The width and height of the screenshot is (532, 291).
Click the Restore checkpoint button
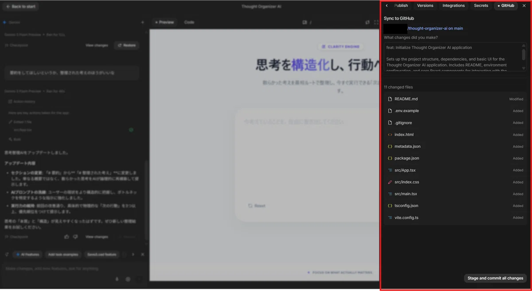(x=126, y=45)
